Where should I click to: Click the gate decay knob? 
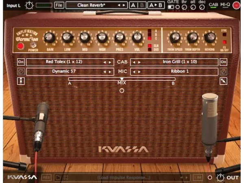click(x=202, y=7)
